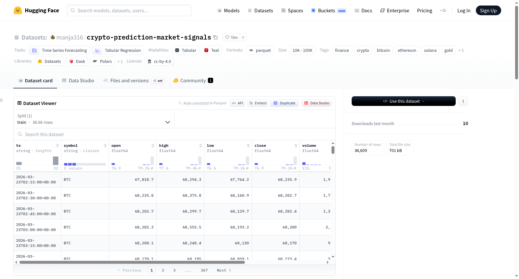Viewport: 519px width, 279px height.
Task: Click the 10K - 100K size tag
Action: tap(302, 50)
